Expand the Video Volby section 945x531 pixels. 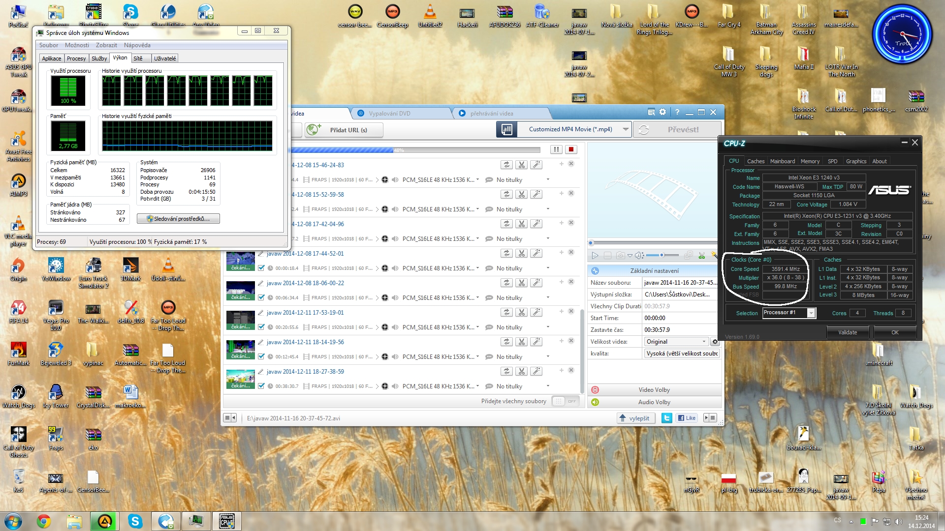654,390
